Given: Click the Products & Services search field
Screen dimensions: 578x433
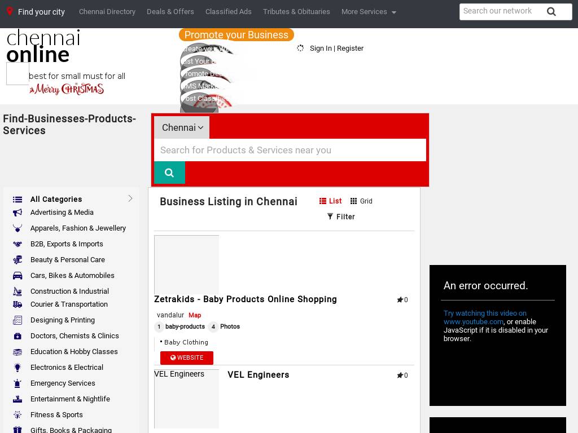Looking at the screenshot, I should pyautogui.click(x=290, y=150).
